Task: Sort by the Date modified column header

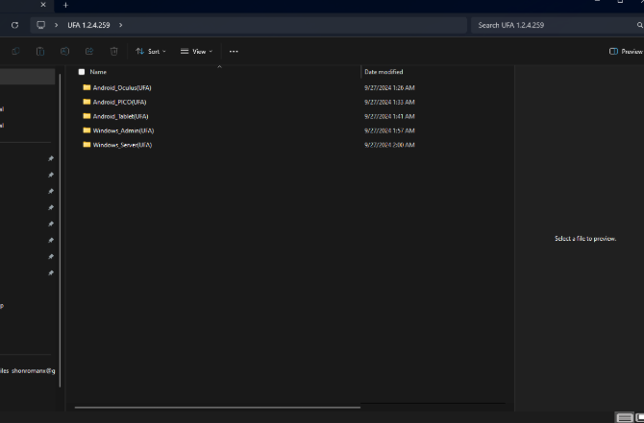Action: click(x=384, y=72)
